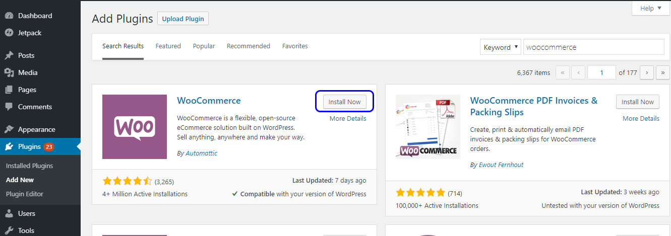The height and width of the screenshot is (236, 671).
Task: Switch to the Recommended tab
Action: (249, 46)
